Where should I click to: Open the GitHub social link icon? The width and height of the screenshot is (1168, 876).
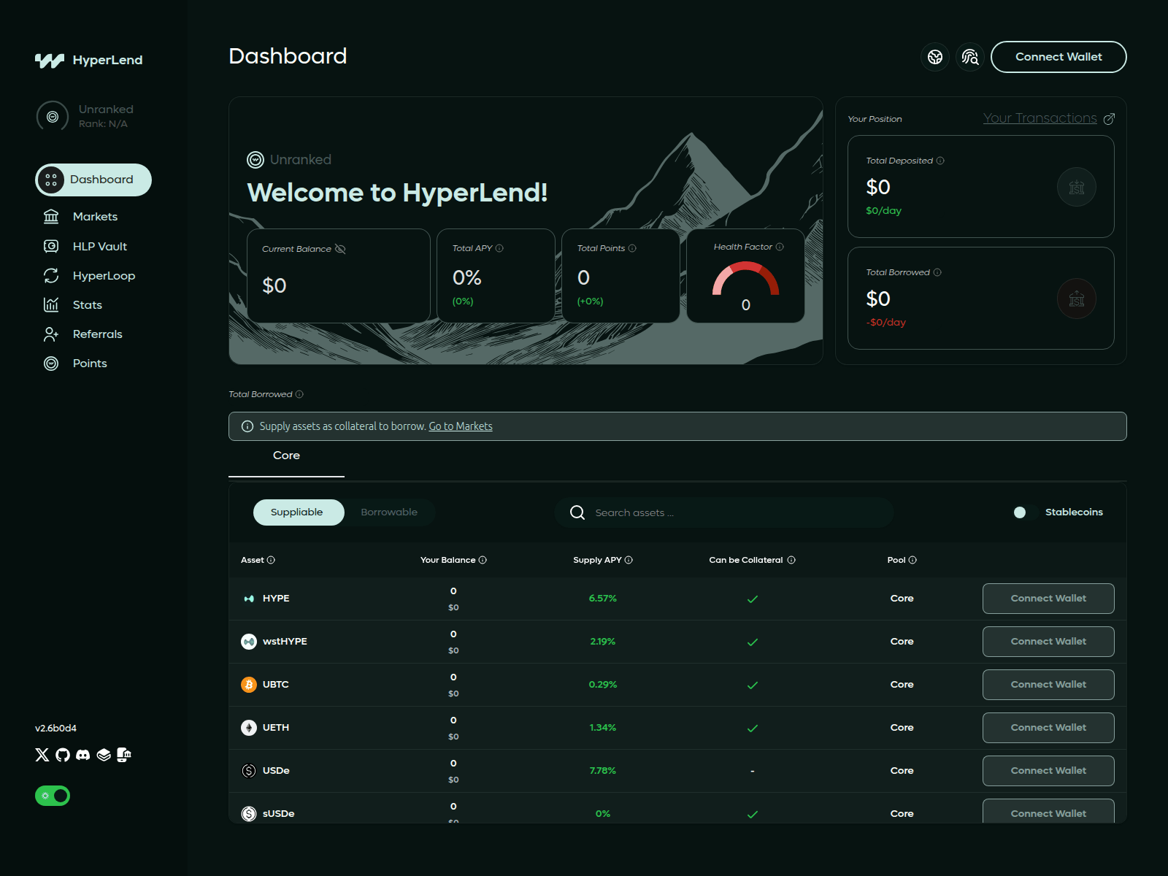coord(63,755)
